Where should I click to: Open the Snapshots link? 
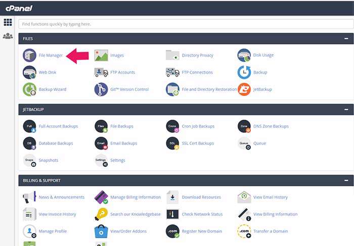point(49,160)
